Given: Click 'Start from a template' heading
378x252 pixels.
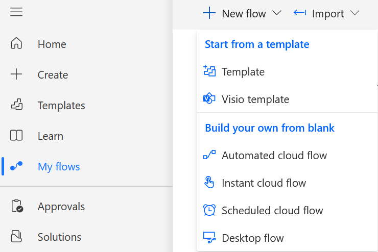Looking at the screenshot, I should pyautogui.click(x=257, y=44).
